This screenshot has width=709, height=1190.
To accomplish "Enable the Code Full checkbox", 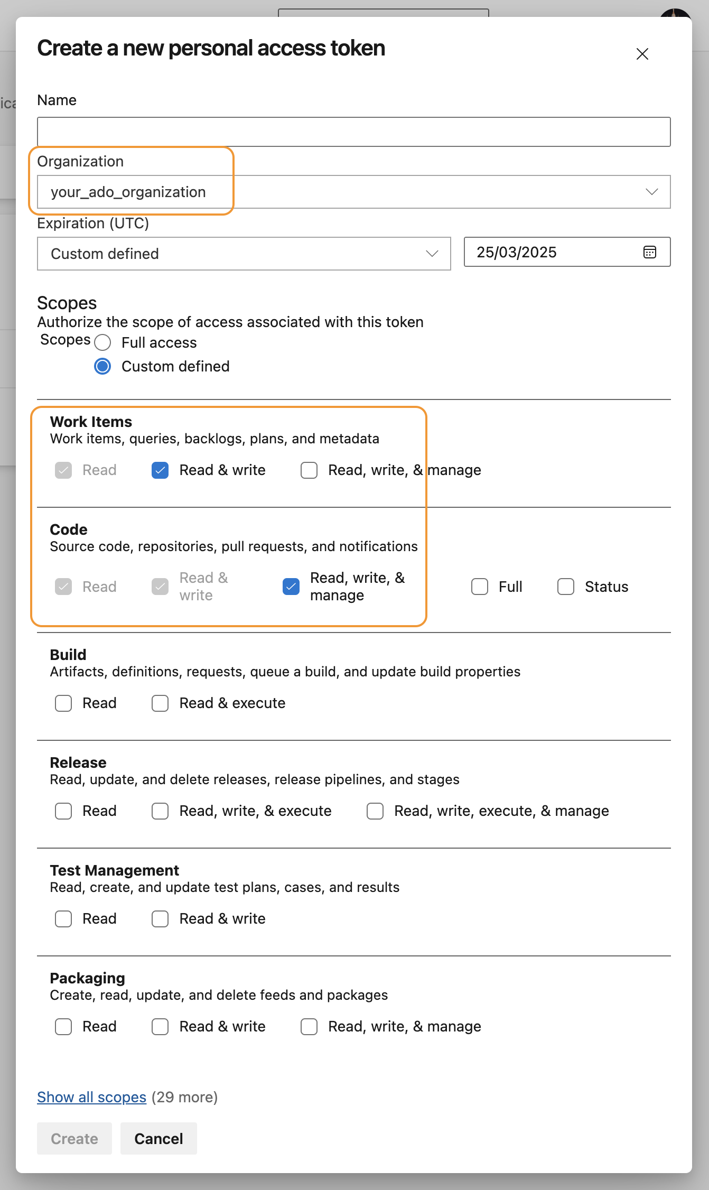I will tap(480, 587).
